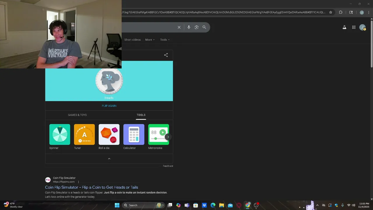Click the Heads coin image
Viewport: 373px width, 210px height.
pos(109,81)
